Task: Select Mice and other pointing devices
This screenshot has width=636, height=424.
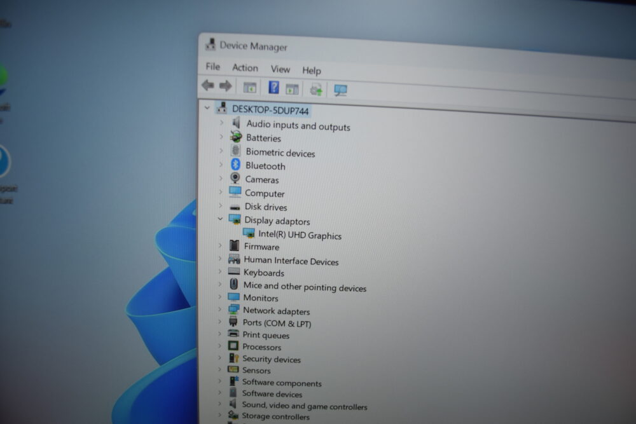Action: pos(305,287)
